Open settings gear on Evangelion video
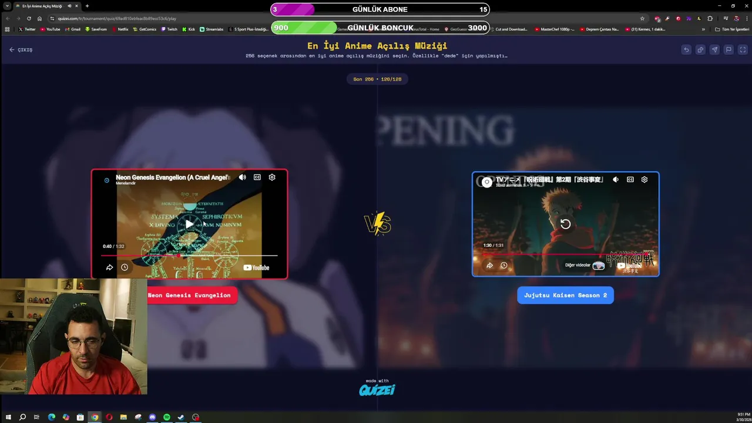Screen dimensions: 752x423 (272, 177)
